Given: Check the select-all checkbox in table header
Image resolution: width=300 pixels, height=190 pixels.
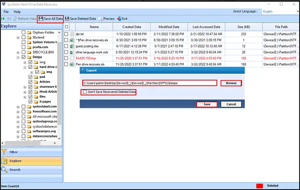Looking at the screenshot, I should point(67,27).
